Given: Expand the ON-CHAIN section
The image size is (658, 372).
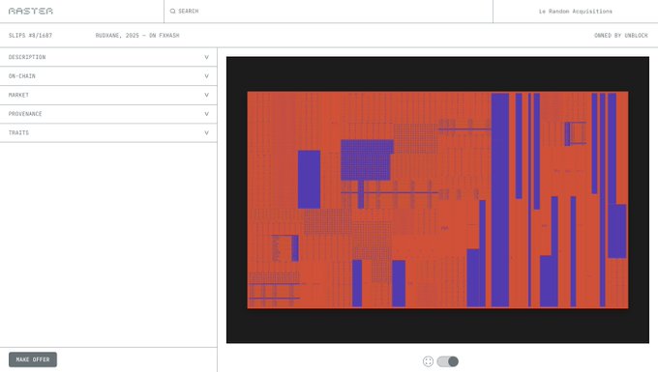Looking at the screenshot, I should (x=108, y=76).
